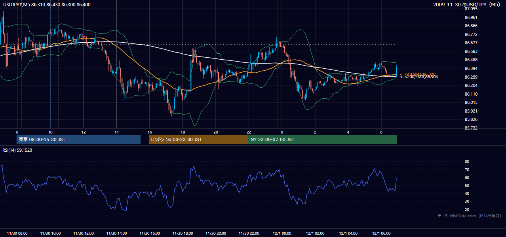Click the 40 SMA 86.328 orange label
Screen dimensions: 506x237
[x=418, y=74]
